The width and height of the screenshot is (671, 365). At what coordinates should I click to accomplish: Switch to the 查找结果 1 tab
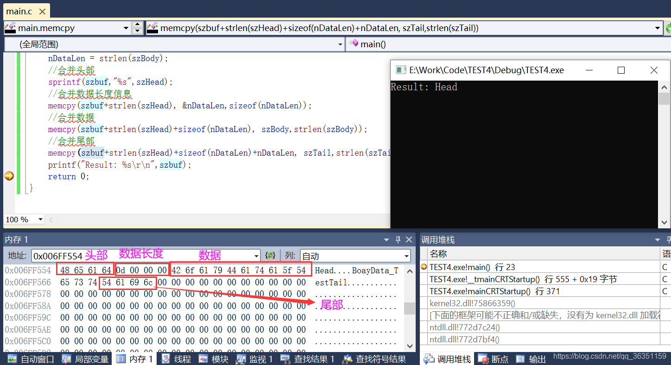pyautogui.click(x=307, y=359)
